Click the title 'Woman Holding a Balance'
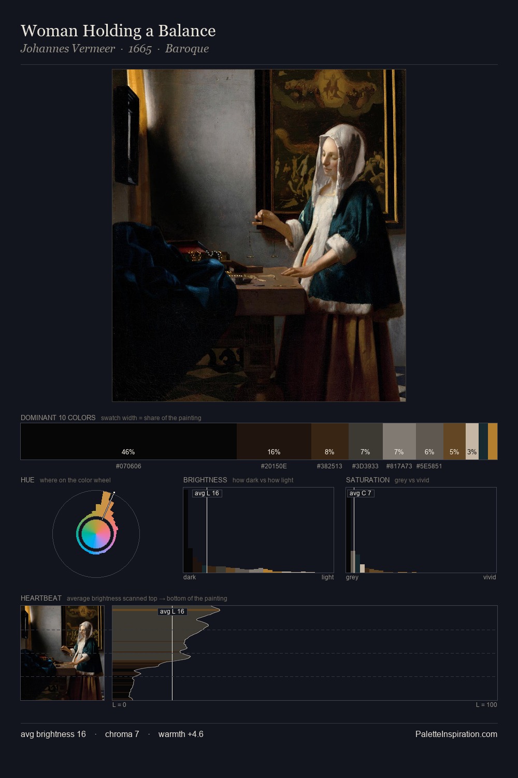The height and width of the screenshot is (778, 518). coord(118,31)
